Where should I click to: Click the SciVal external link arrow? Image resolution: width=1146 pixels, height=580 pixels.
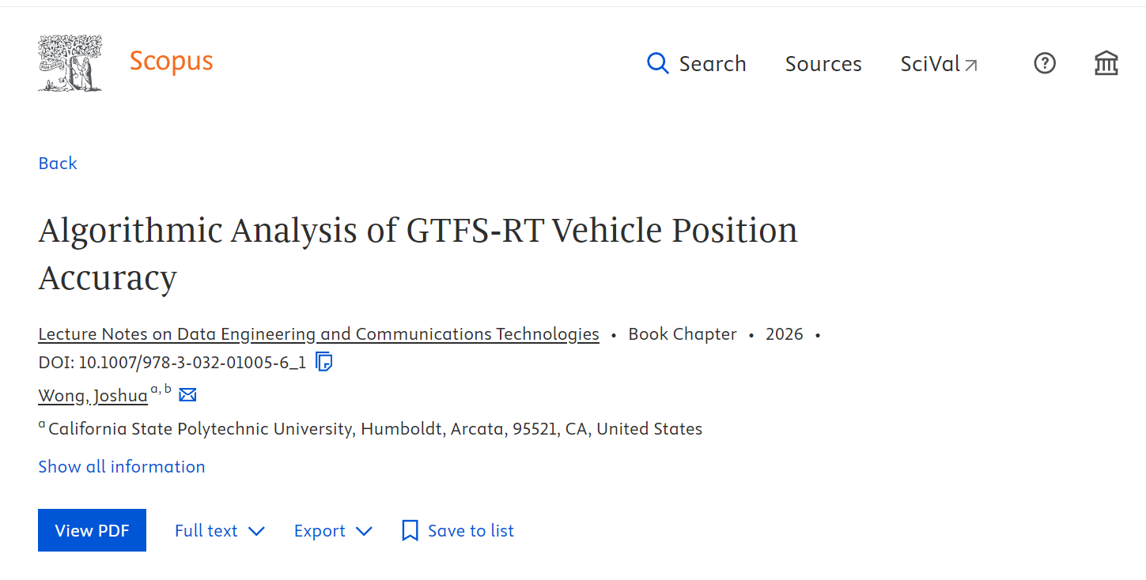click(971, 65)
